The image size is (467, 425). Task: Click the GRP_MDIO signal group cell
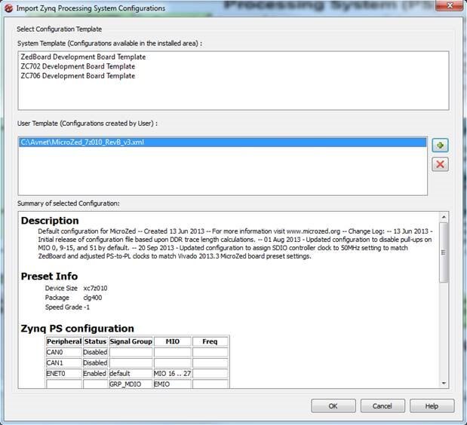point(131,384)
